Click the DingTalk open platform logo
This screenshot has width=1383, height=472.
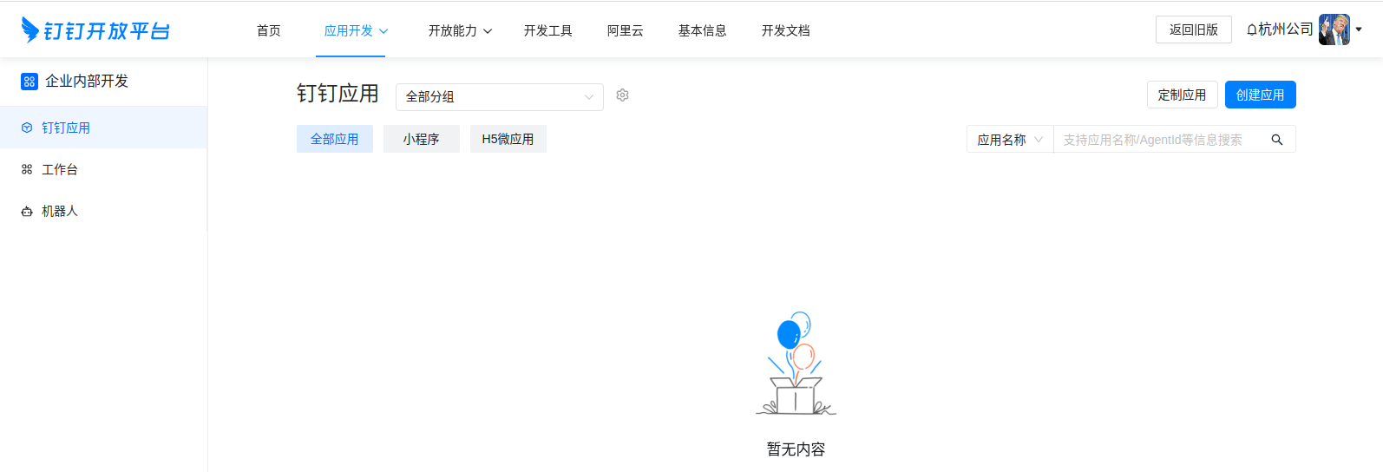[x=95, y=30]
